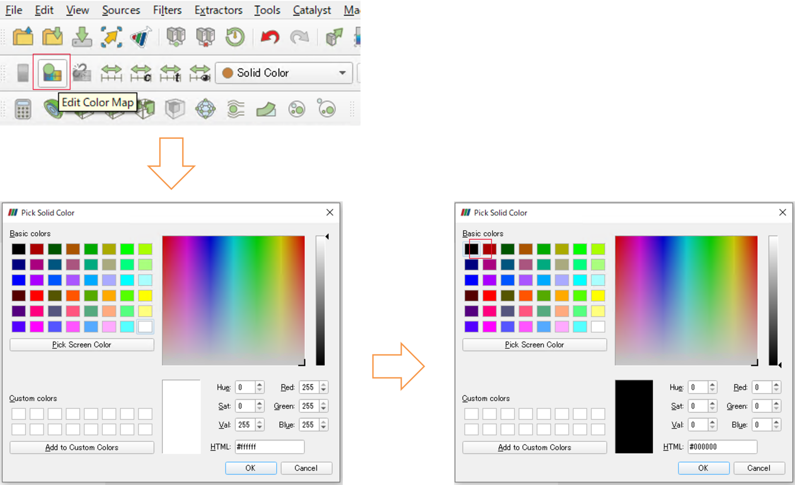The image size is (795, 485).
Task: Click the Green value field in right dialog
Action: tap(766, 406)
